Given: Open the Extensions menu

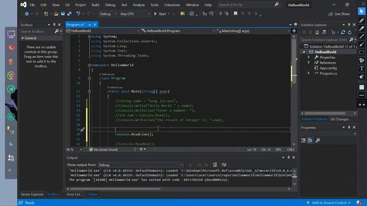Looking at the screenshot, I should (172, 5).
